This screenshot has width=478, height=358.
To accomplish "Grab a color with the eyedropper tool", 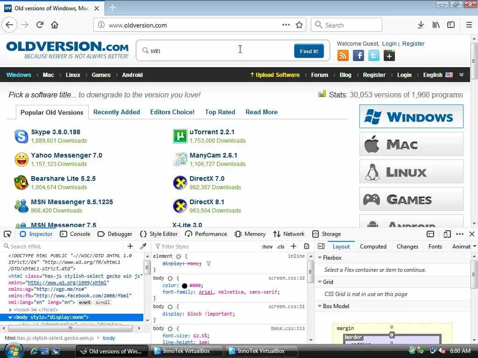I will coord(143,246).
